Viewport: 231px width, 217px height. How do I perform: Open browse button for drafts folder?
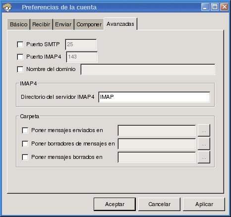point(204,144)
